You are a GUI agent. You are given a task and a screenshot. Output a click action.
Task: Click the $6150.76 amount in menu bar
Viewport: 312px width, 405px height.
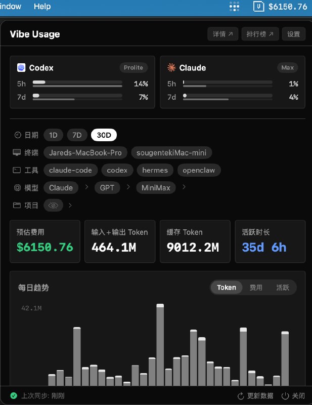pyautogui.click(x=288, y=7)
